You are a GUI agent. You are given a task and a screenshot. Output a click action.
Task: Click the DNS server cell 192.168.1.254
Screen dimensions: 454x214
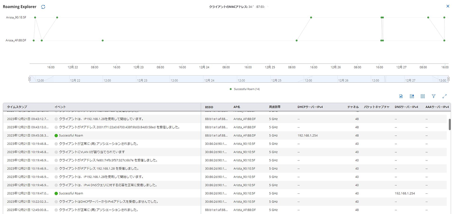click(x=404, y=193)
